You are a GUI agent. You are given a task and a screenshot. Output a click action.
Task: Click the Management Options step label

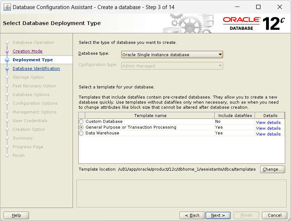(x=34, y=112)
